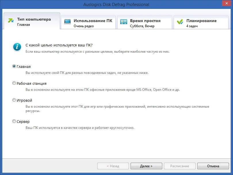Click the question 'С какой целью используется ваш ПК?'
This screenshot has height=175, width=233.
[x=59, y=45]
